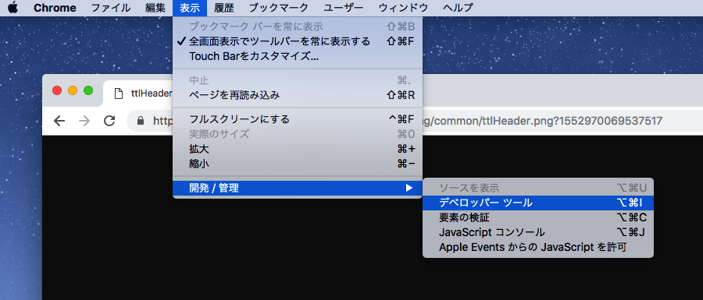Click the browser forward arrow
The image size is (703, 300).
[84, 121]
